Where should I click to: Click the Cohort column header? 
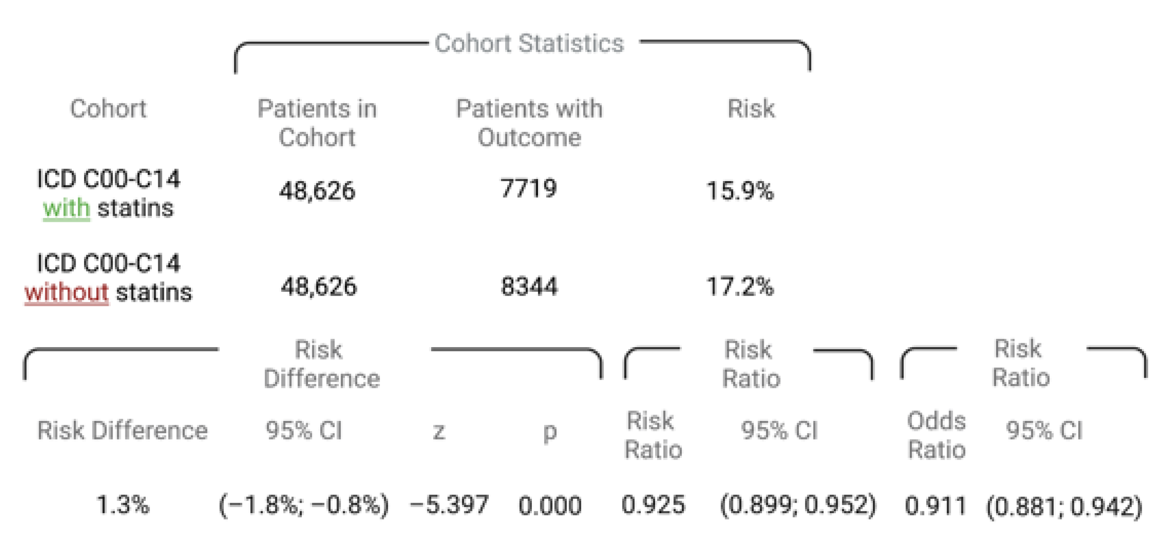pyautogui.click(x=108, y=109)
